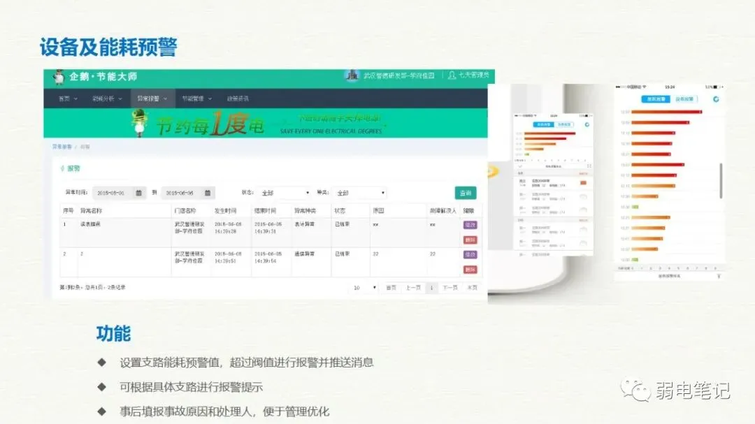The height and width of the screenshot is (424, 755).
Task: Tap the longest red bar on large phone chart
Action: coord(666,112)
